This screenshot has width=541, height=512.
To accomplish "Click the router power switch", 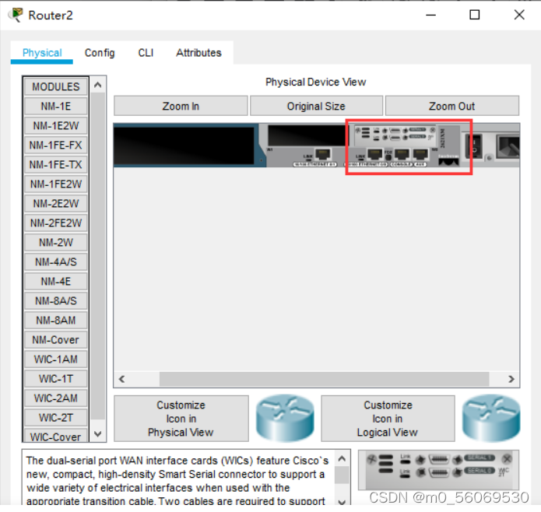I will (x=474, y=147).
